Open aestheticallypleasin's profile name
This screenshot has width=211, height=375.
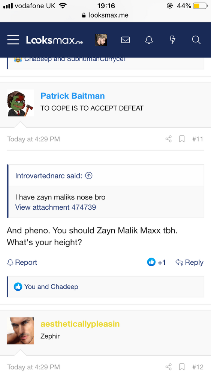pyautogui.click(x=80, y=324)
